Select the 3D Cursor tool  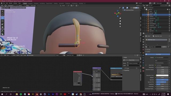tap(2, 14)
